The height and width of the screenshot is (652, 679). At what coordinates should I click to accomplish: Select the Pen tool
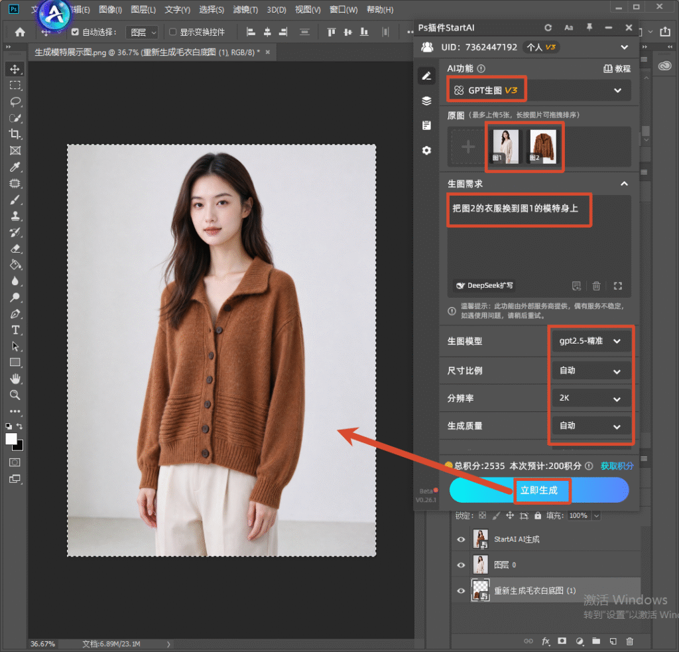15,314
